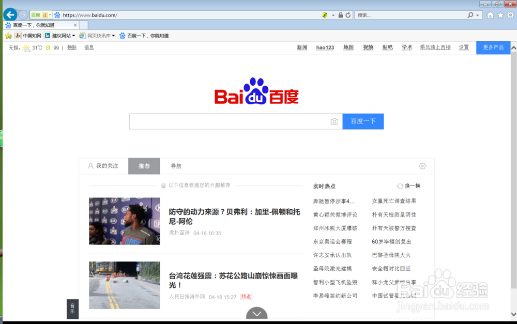Open favorites with the star icon

click(x=500, y=15)
